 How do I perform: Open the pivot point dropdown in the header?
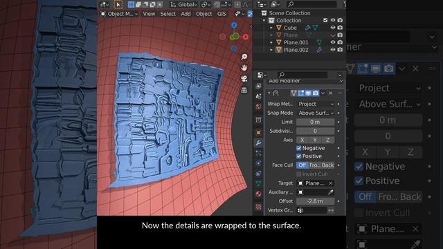click(206, 5)
